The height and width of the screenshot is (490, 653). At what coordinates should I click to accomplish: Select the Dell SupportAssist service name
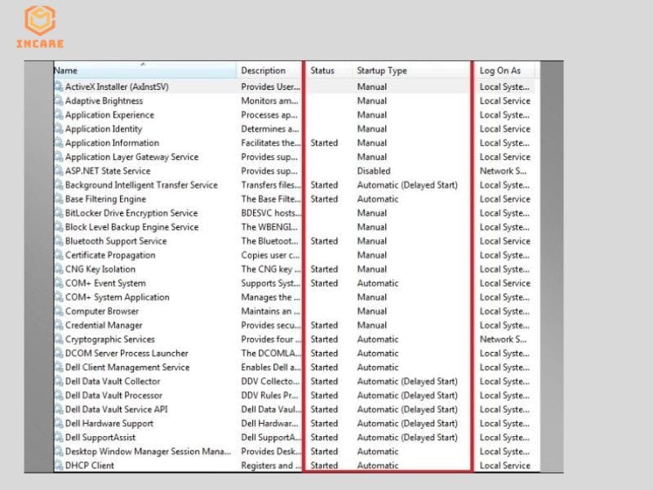click(x=100, y=438)
